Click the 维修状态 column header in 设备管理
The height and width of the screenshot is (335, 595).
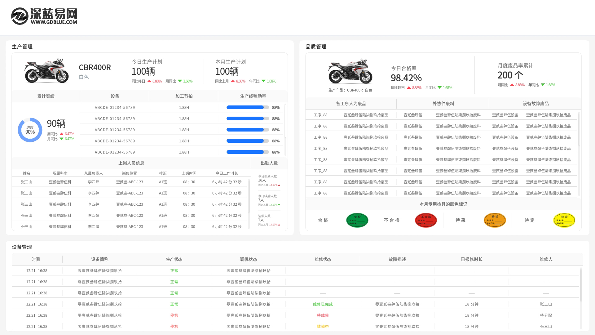click(322, 259)
